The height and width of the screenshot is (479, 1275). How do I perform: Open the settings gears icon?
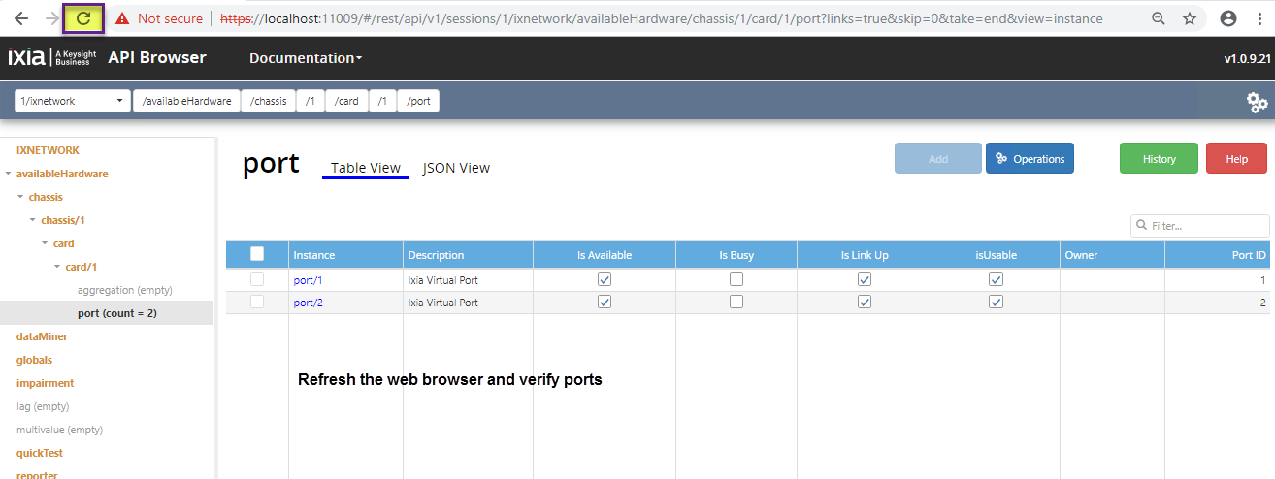click(1257, 102)
